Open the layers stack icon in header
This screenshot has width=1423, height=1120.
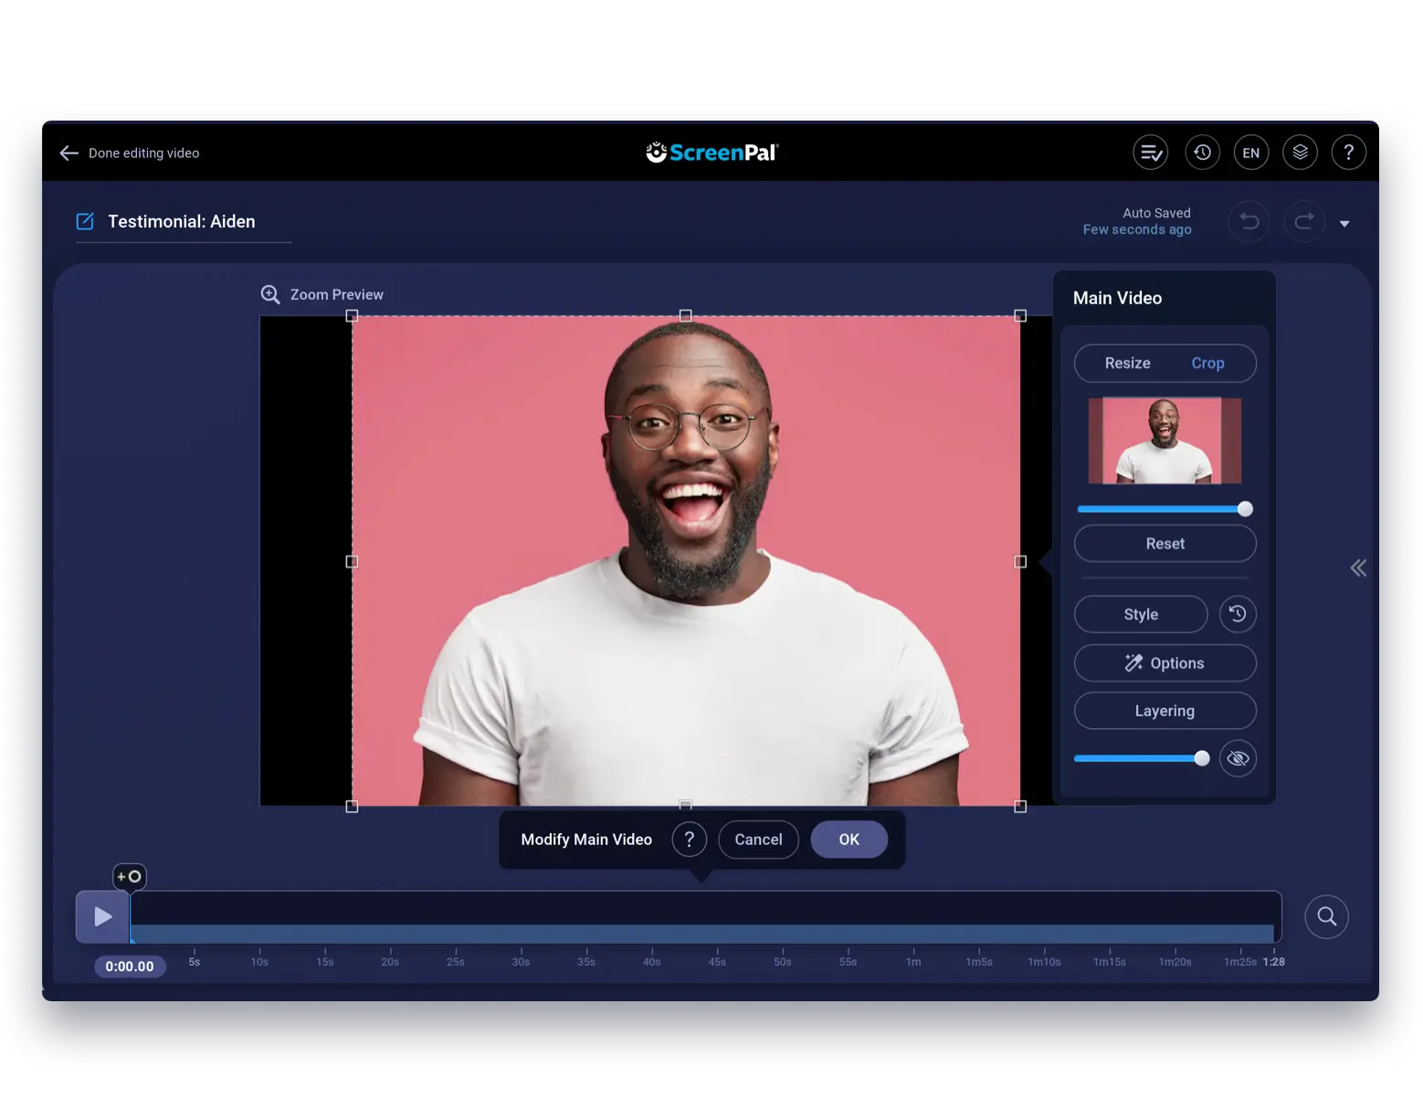[x=1300, y=153]
